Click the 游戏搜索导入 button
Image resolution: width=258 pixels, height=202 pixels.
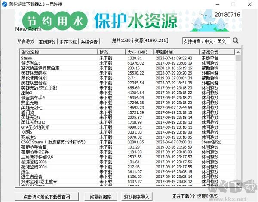point(137,196)
